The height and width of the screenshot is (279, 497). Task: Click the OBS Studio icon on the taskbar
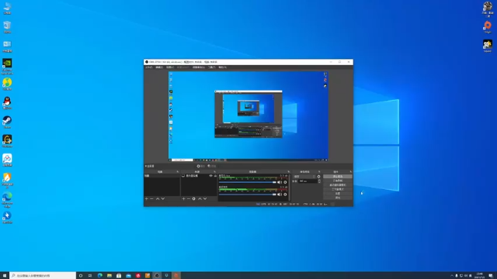157,276
